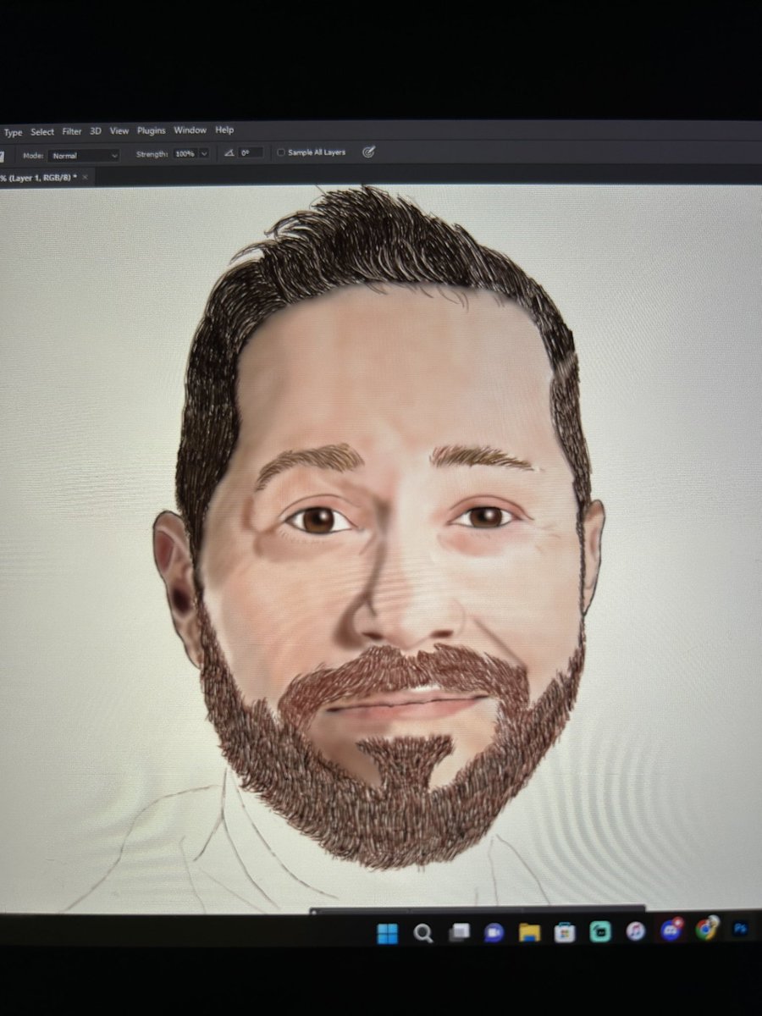
Task: Enable the Sample All Layers checkbox
Action: pyautogui.click(x=280, y=152)
